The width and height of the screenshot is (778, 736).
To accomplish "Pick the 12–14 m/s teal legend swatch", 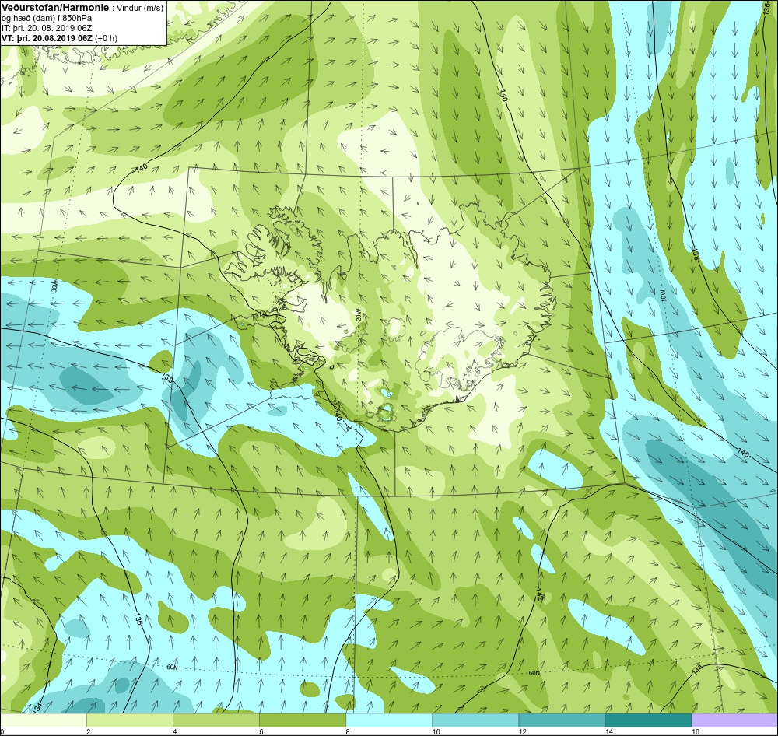I will point(562,720).
